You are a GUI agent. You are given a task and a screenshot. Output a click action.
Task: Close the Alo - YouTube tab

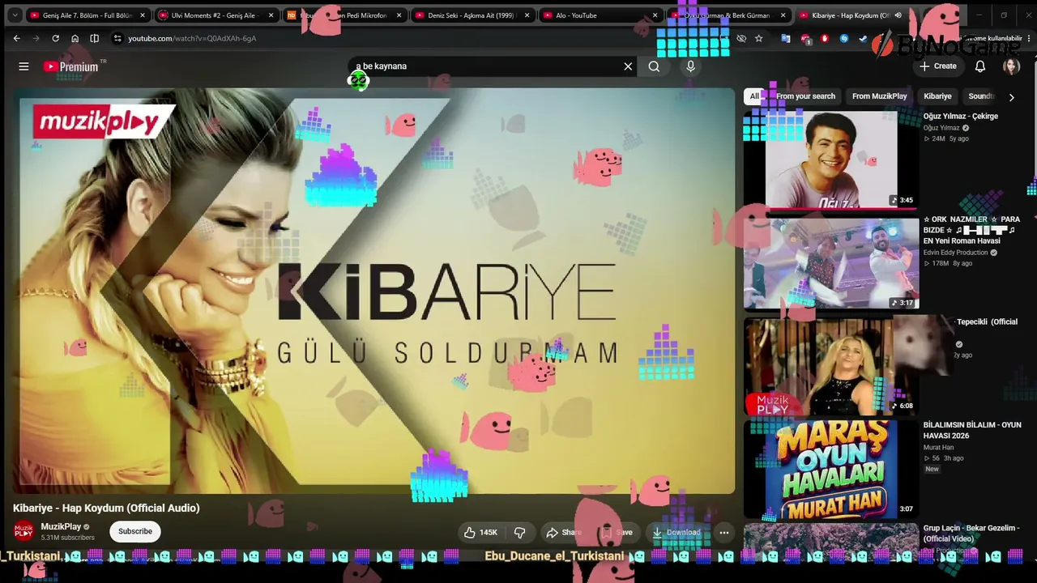655,15
